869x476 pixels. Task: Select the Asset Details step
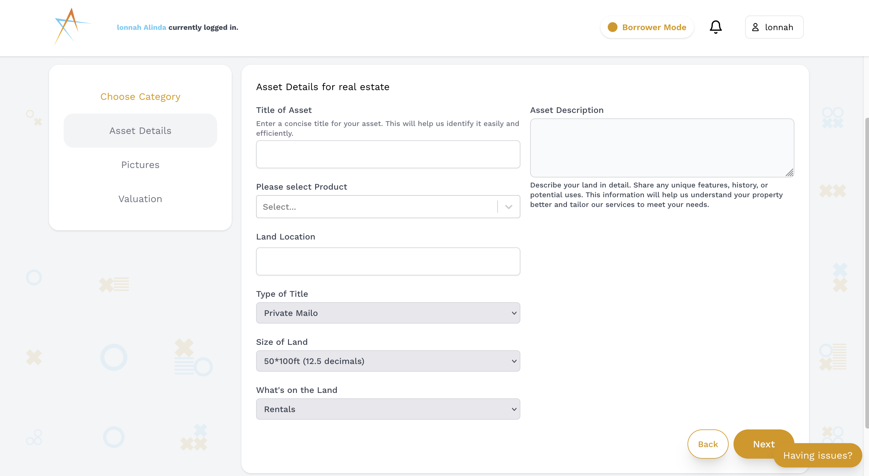point(140,131)
